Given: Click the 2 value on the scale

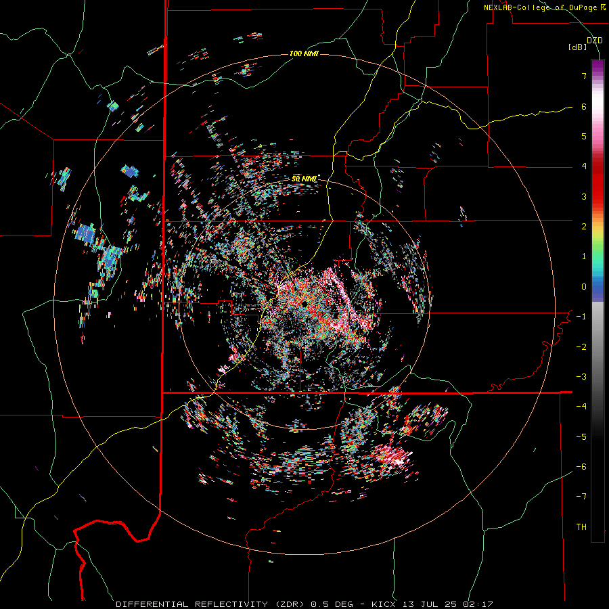Looking at the screenshot, I should tap(584, 227).
